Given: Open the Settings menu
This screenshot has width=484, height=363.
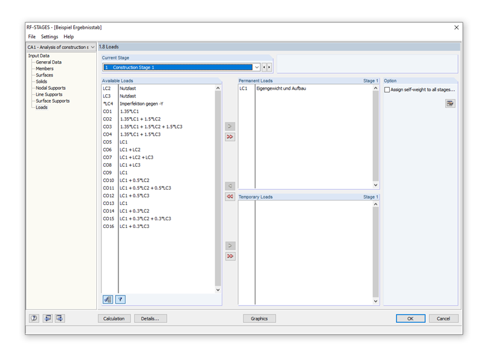Looking at the screenshot, I should [50, 36].
